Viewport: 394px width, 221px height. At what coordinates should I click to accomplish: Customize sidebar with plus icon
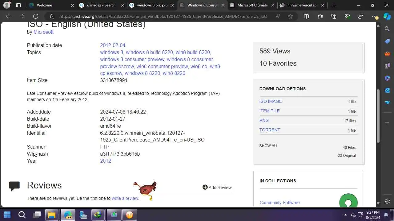pyautogui.click(x=387, y=122)
